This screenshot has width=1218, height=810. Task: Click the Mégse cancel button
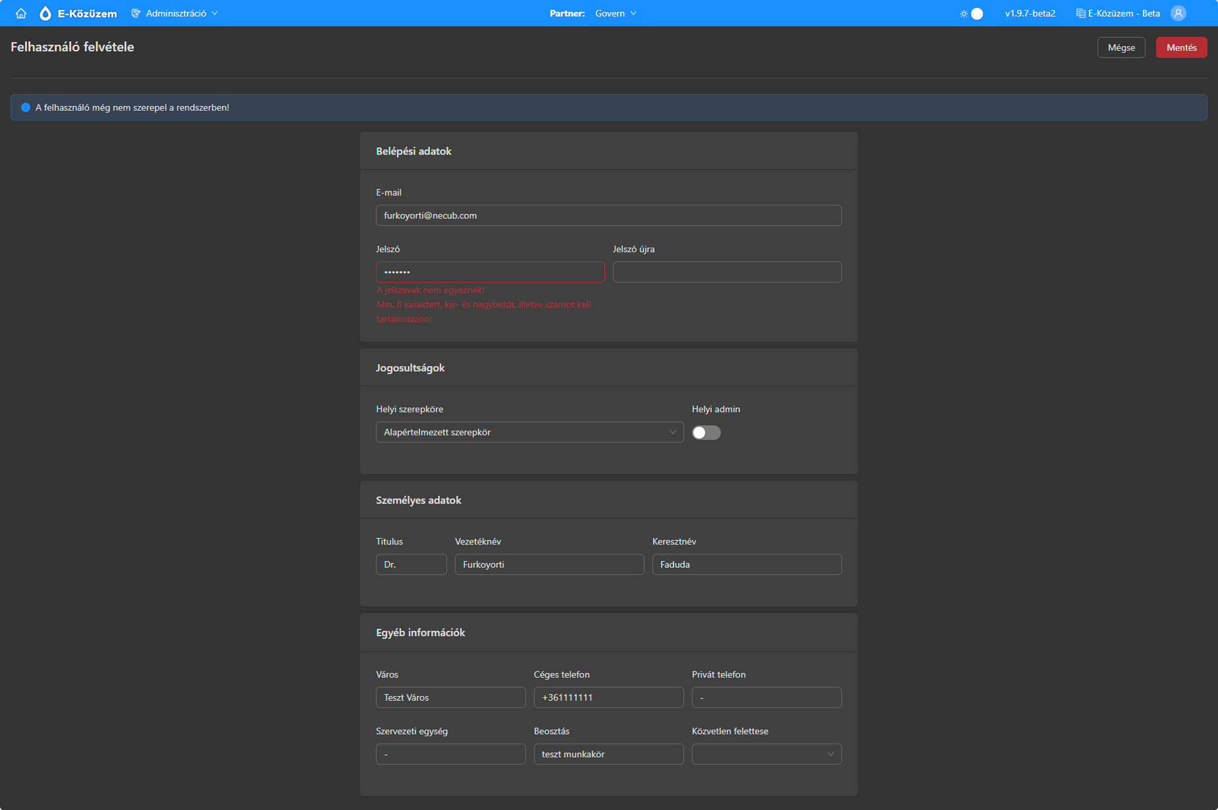[1121, 47]
